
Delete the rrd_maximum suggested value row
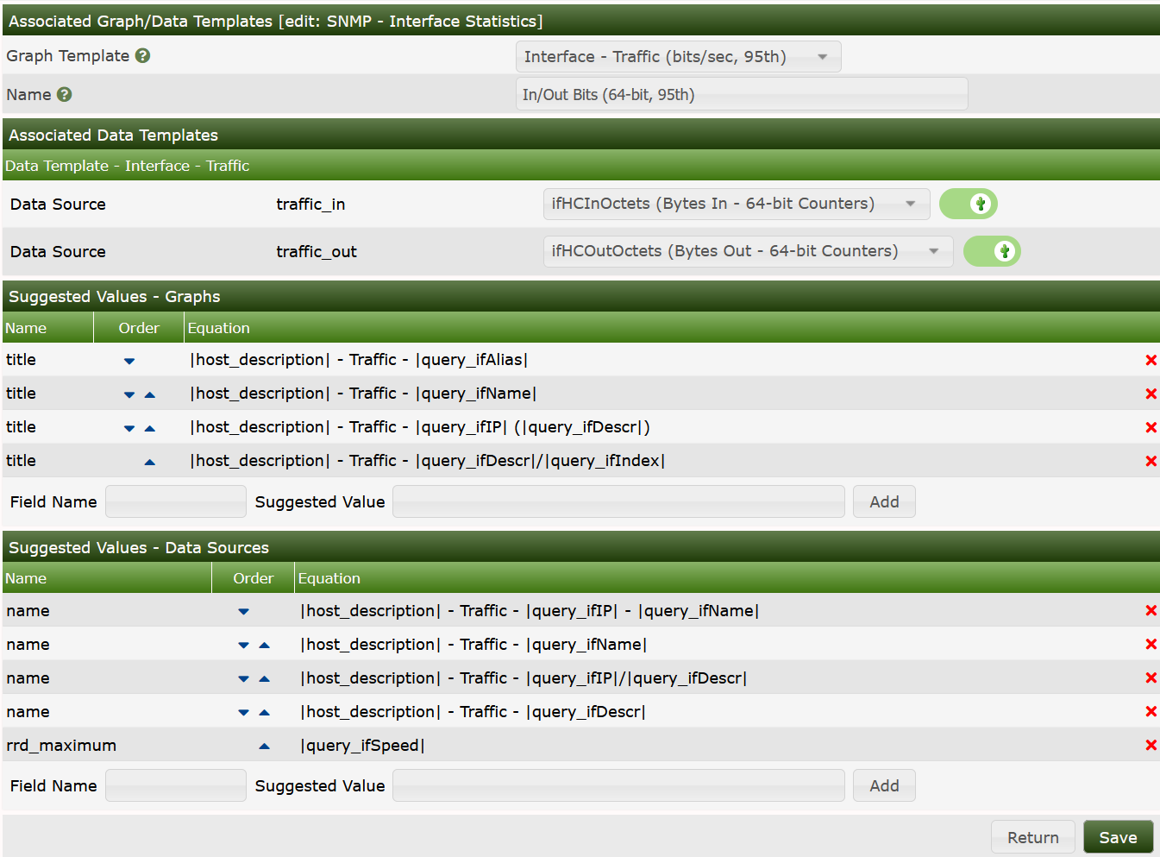pyautogui.click(x=1151, y=745)
